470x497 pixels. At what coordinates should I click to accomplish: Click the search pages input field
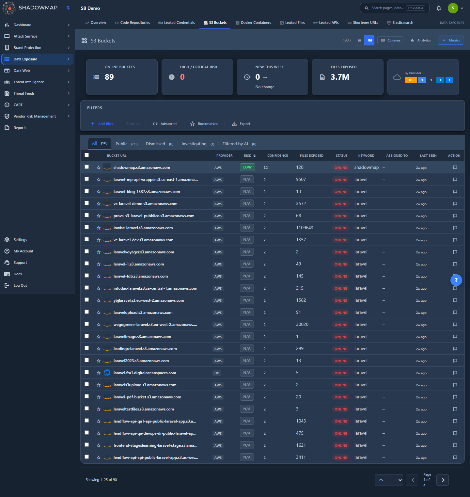click(395, 8)
